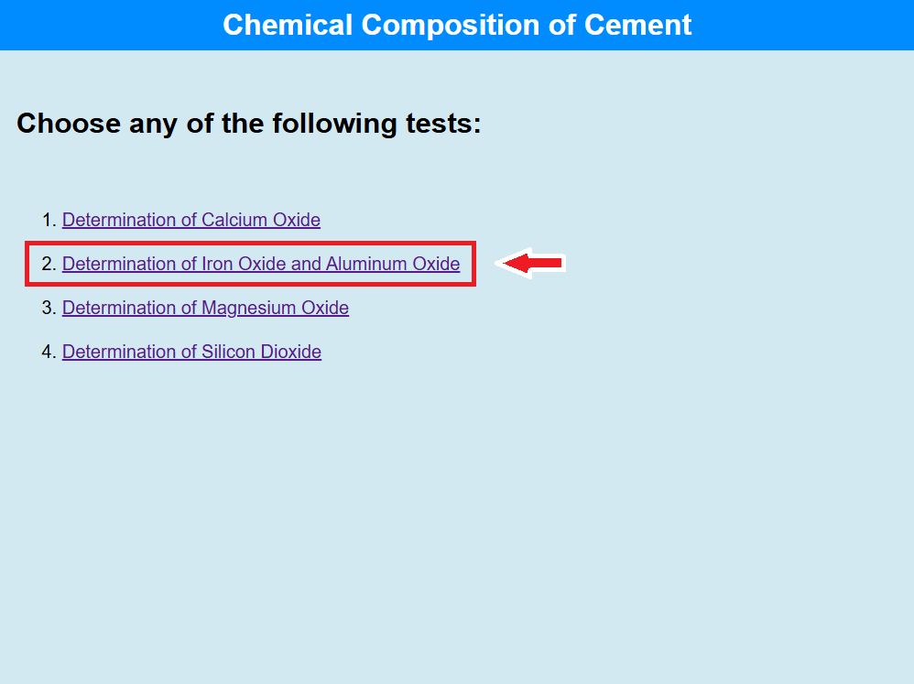Image resolution: width=914 pixels, height=684 pixels.
Task: Click the red arrow pointing at test 2
Action: tap(532, 264)
